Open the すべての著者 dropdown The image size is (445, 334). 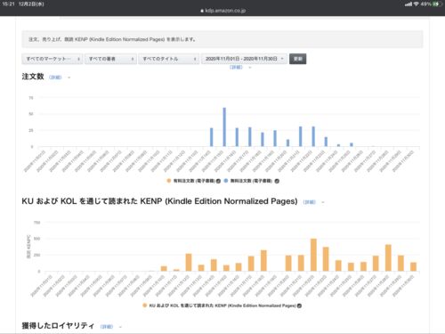tap(110, 59)
